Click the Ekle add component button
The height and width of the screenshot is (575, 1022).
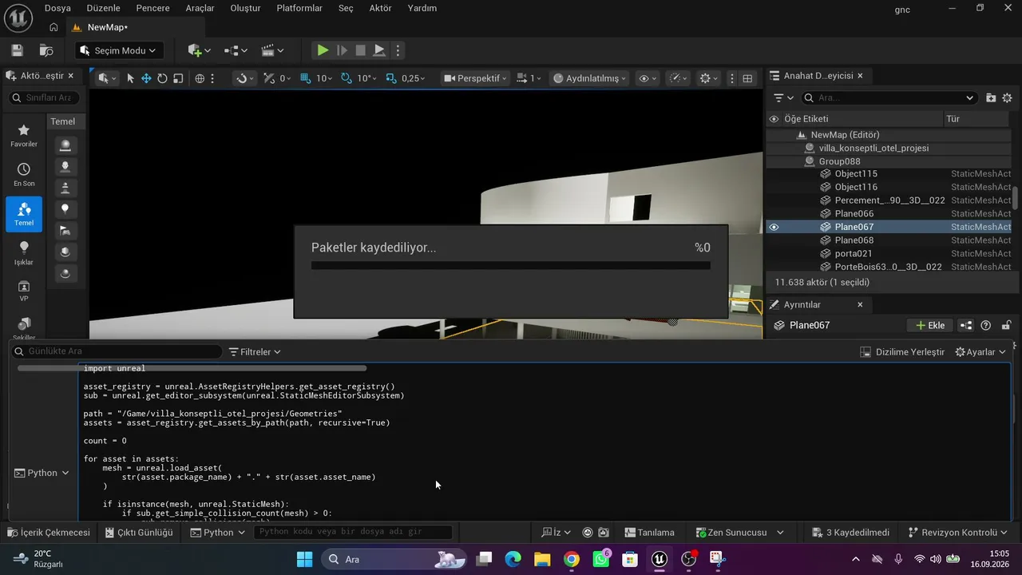[x=930, y=325]
